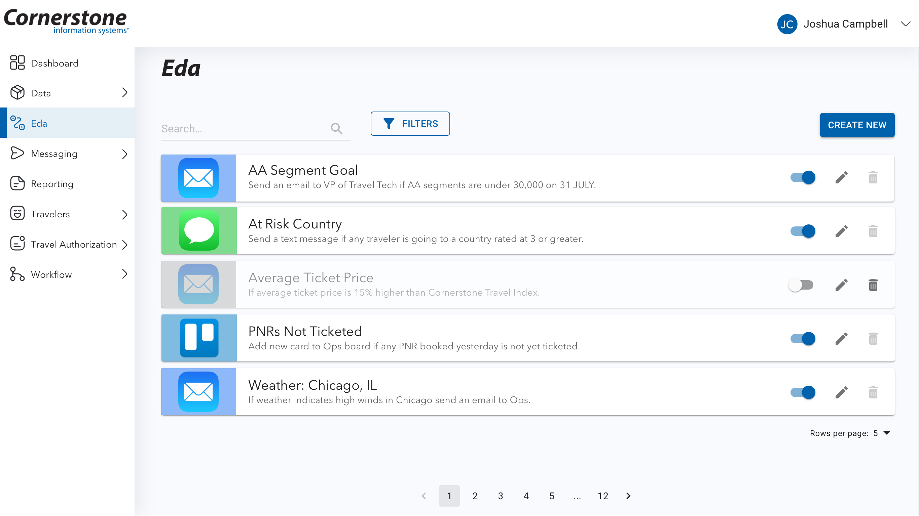Open the FILTERS button
The image size is (919, 516).
[410, 124]
